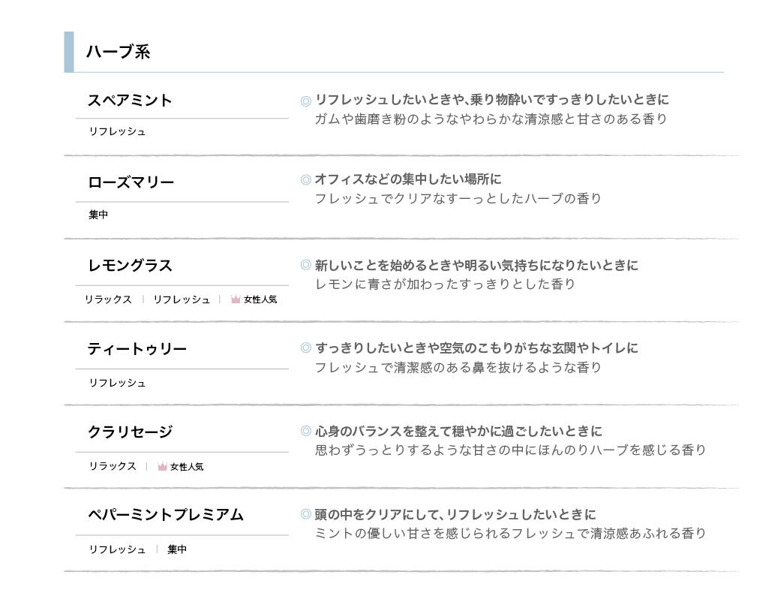Click the リフレッシュ tag under ティートゥリー
This screenshot has height=596, width=784.
117,383
